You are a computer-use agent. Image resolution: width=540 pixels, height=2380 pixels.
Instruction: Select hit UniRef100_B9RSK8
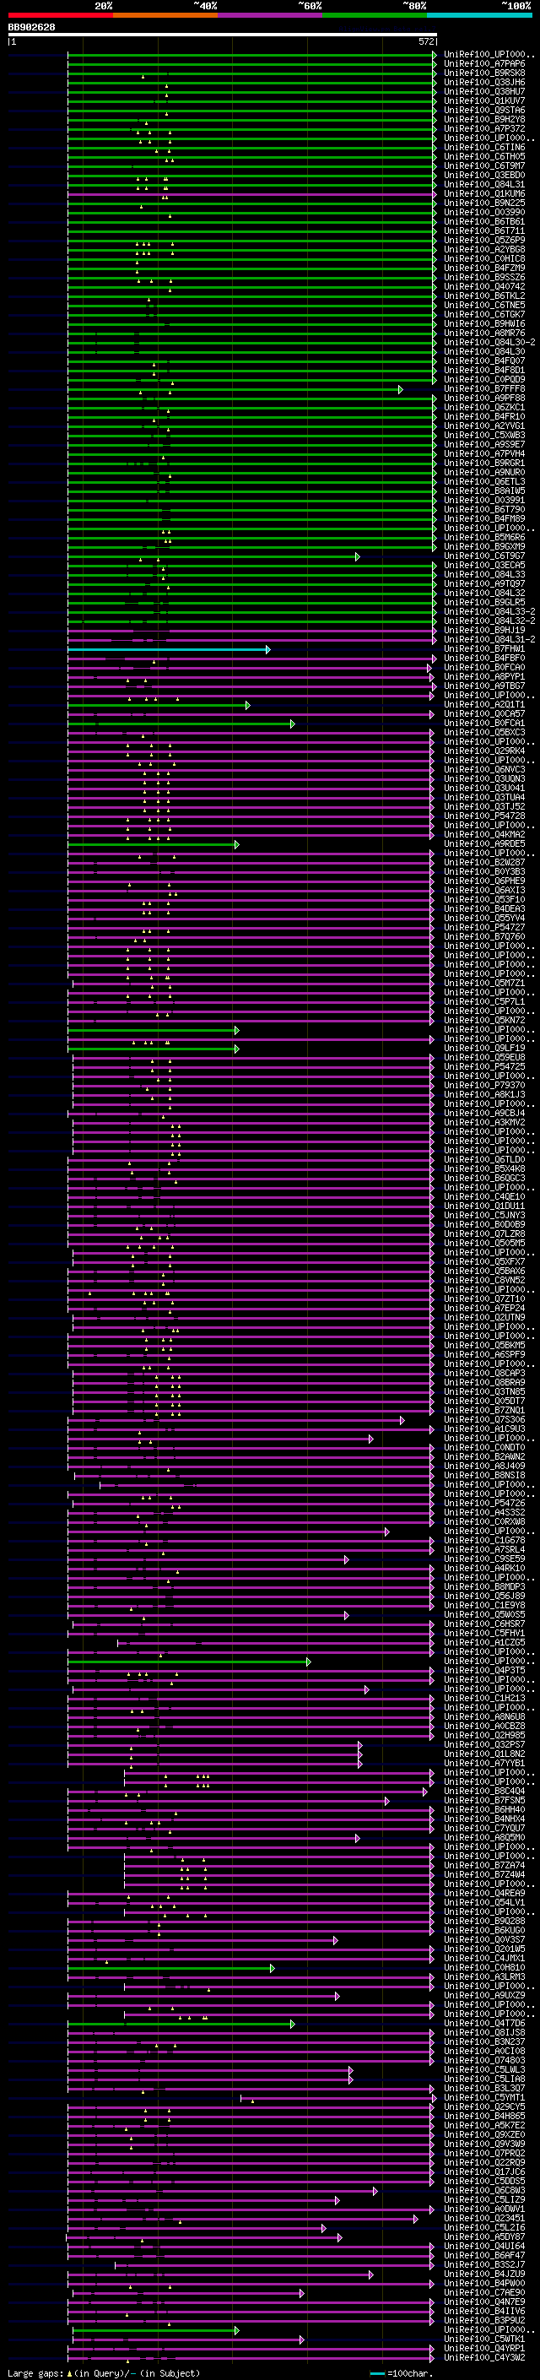click(x=483, y=73)
